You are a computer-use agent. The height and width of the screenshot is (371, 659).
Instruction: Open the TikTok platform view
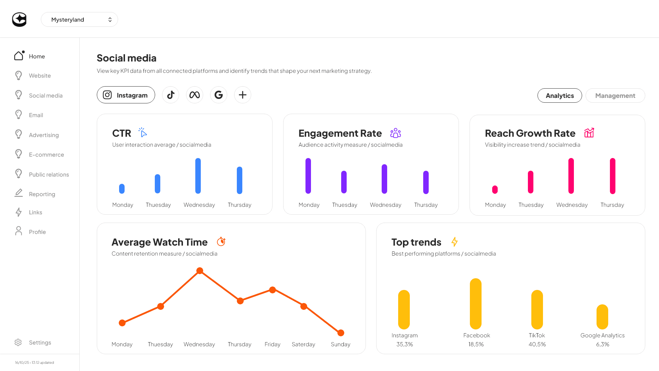pos(171,95)
